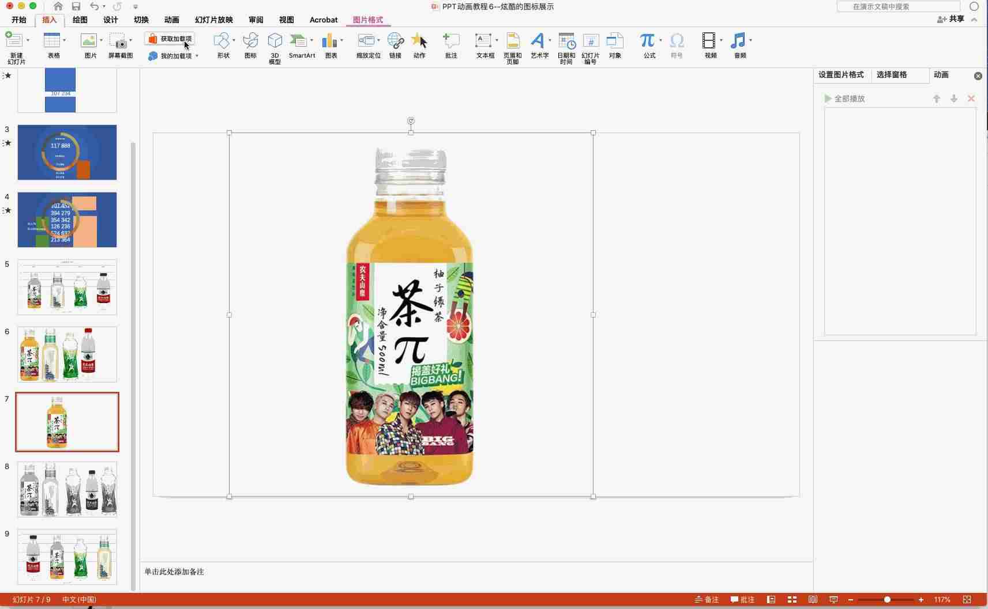Image resolution: width=988 pixels, height=609 pixels.
Task: Click the Icons (图标) insert tool
Action: point(250,40)
